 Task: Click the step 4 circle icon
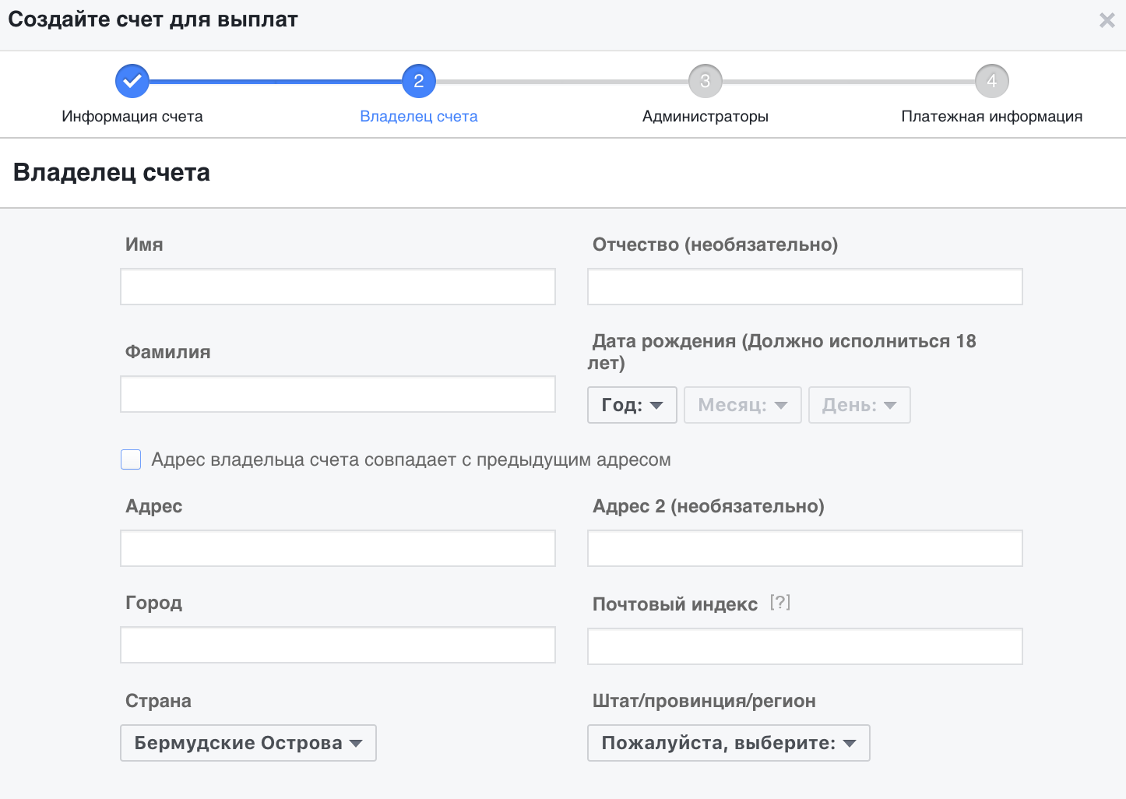click(x=992, y=81)
